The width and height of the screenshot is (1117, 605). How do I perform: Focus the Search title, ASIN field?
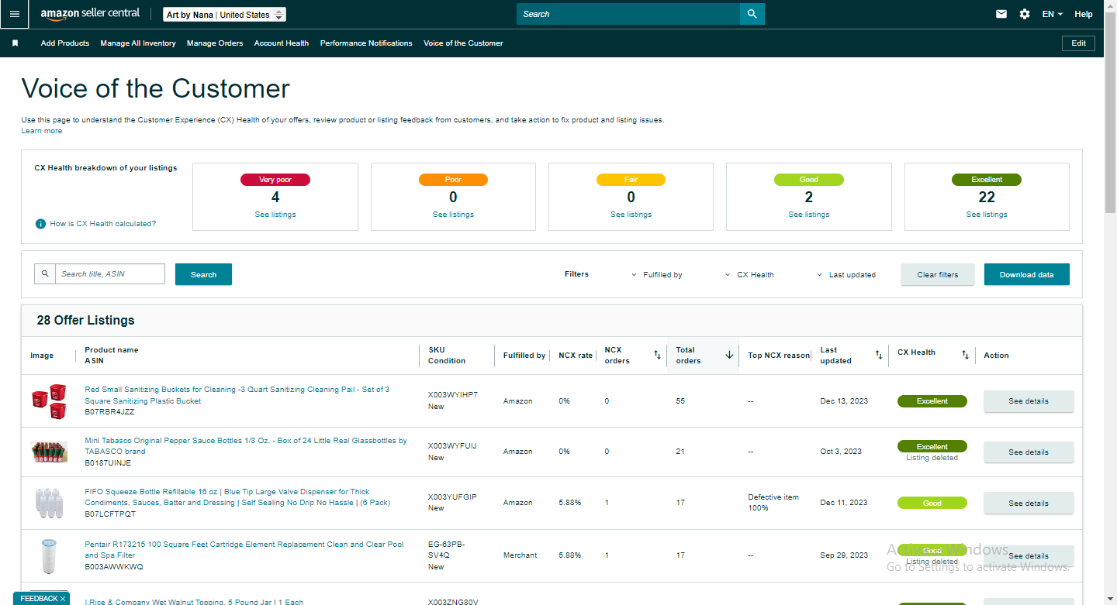(109, 274)
